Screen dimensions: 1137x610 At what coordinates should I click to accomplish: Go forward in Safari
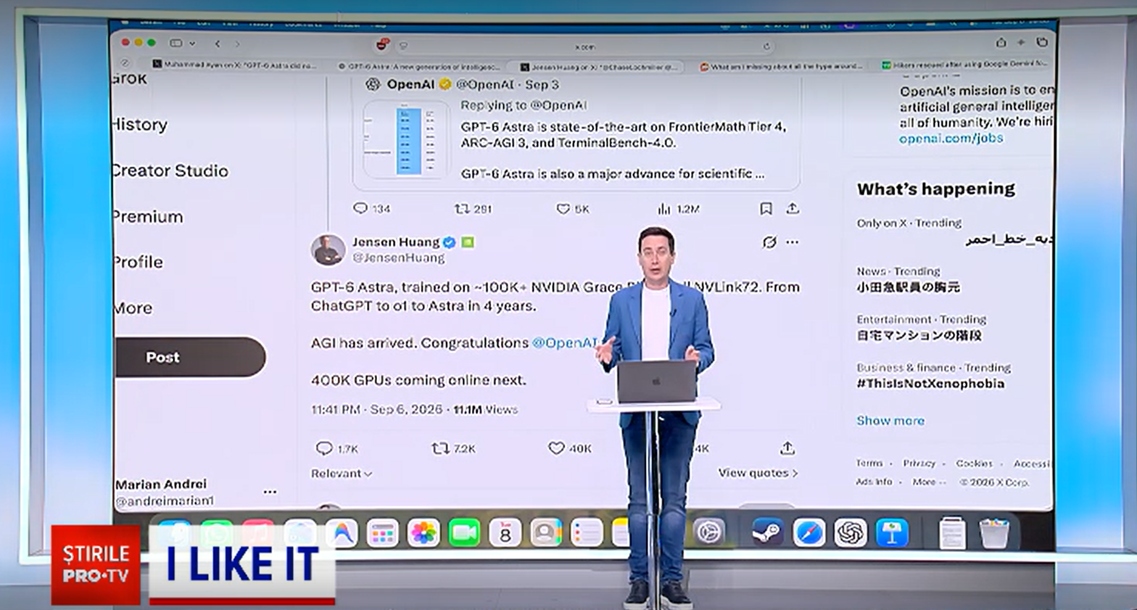point(237,44)
